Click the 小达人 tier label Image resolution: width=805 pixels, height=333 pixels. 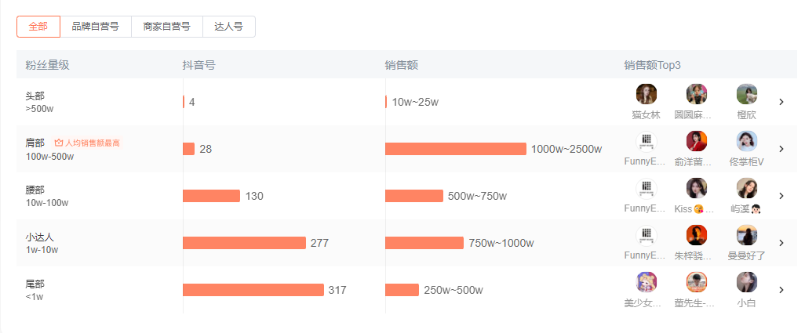tap(39, 237)
